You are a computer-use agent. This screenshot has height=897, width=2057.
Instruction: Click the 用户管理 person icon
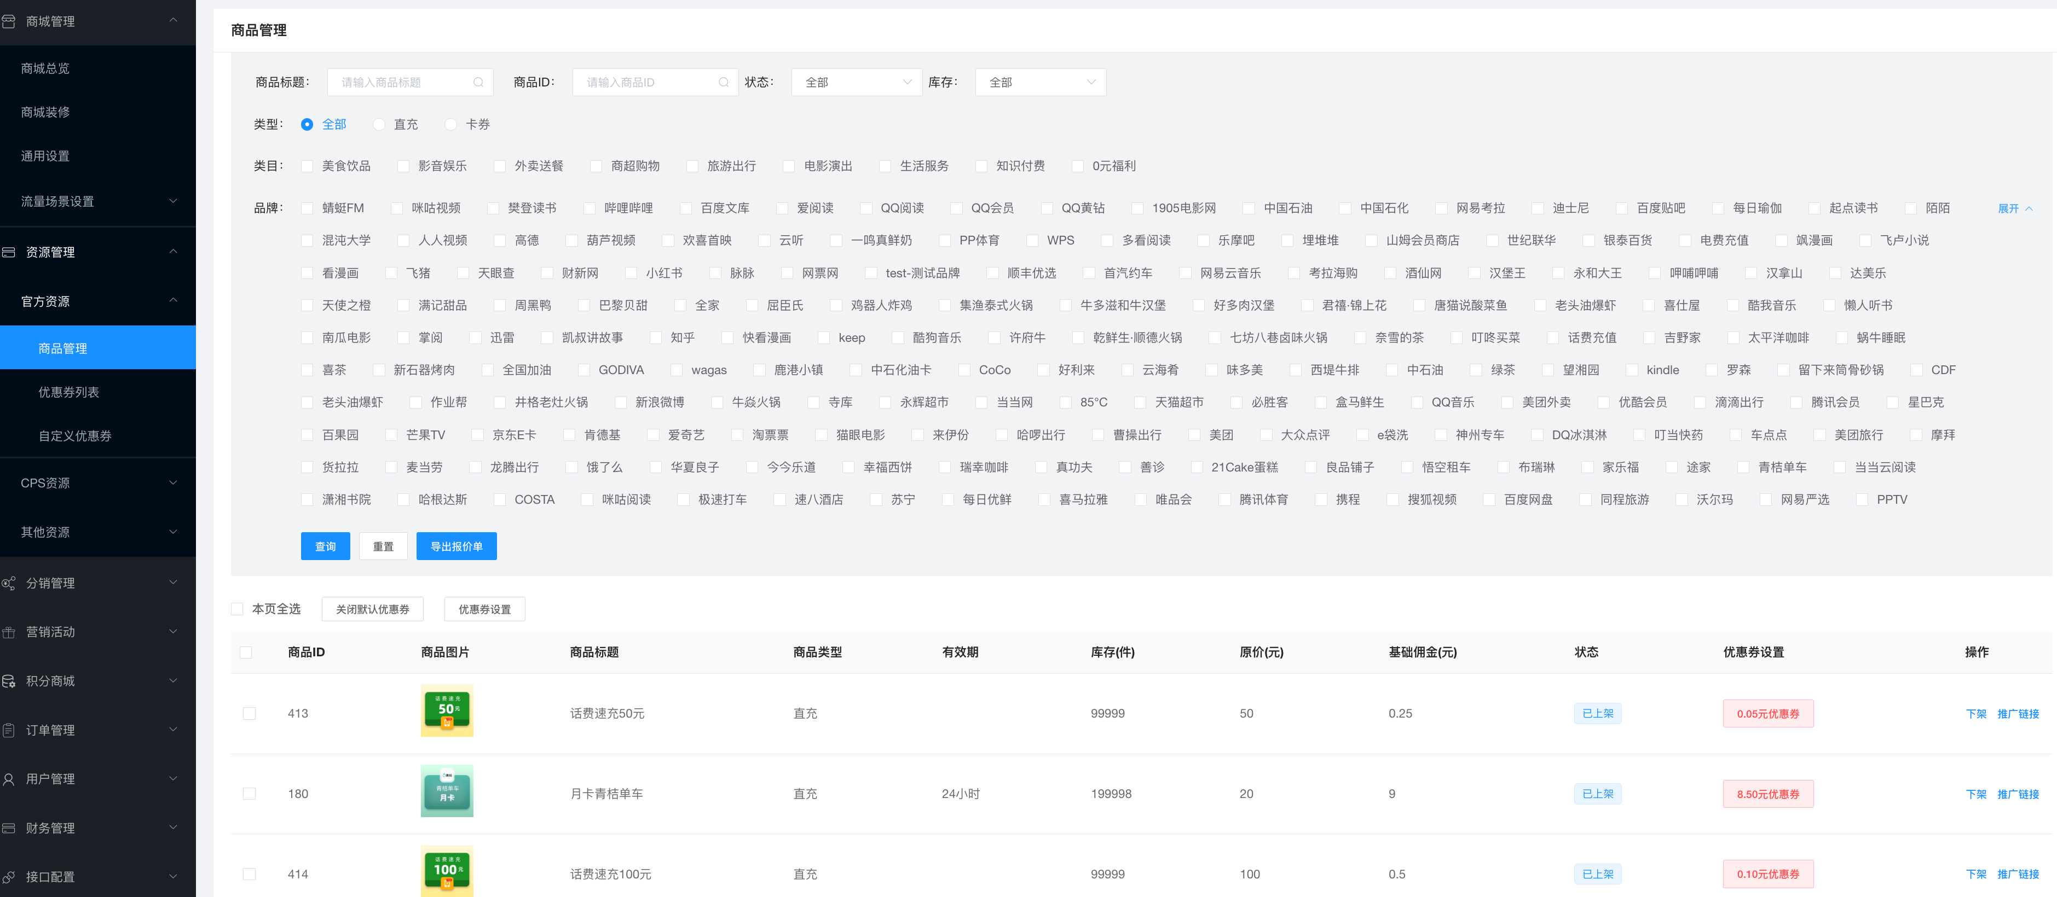point(9,779)
